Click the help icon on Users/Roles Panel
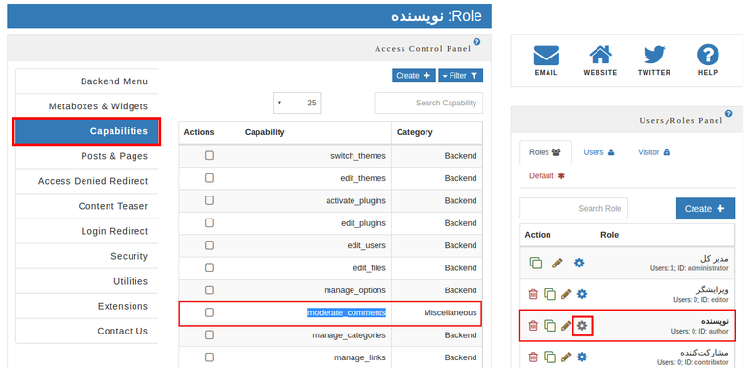755x368 pixels. click(728, 113)
